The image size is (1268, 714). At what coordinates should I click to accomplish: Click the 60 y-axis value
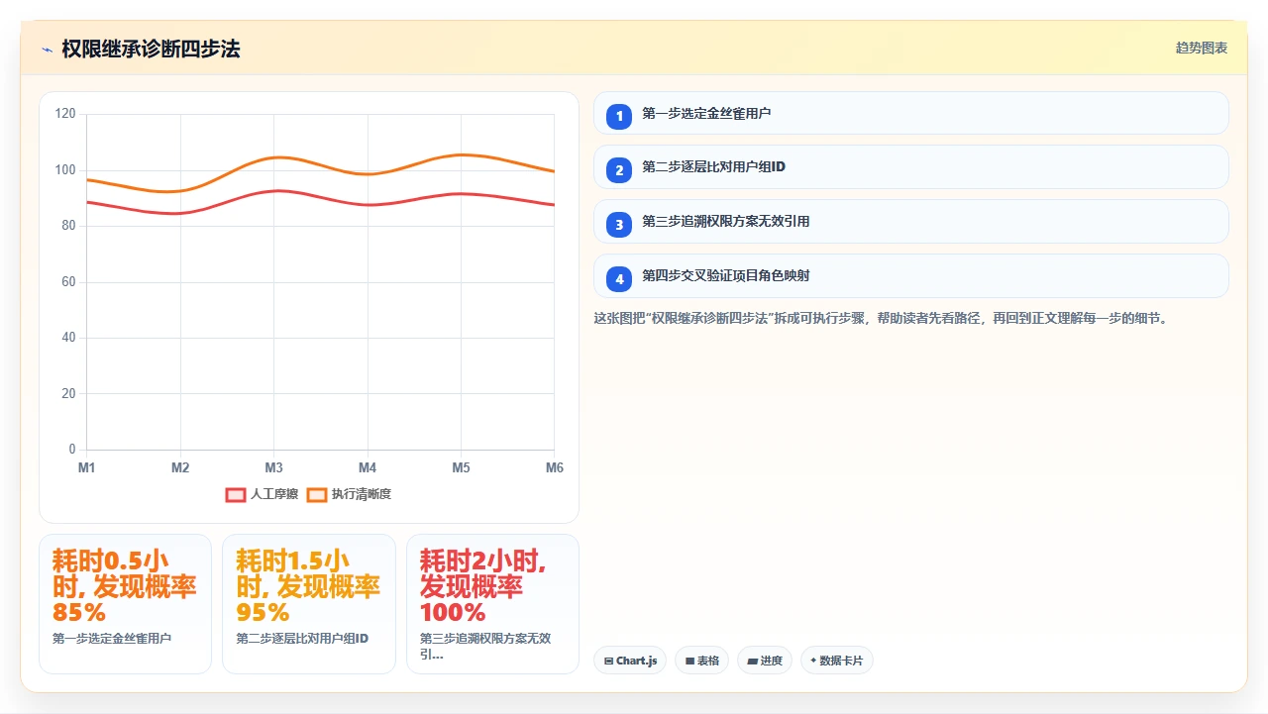click(x=68, y=282)
